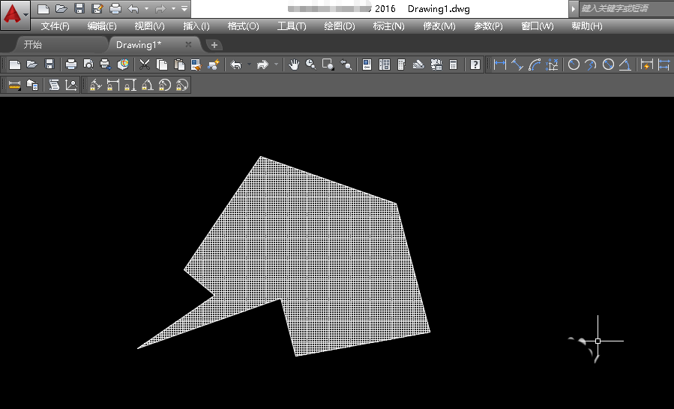Open the 插入(I) menu

[196, 26]
